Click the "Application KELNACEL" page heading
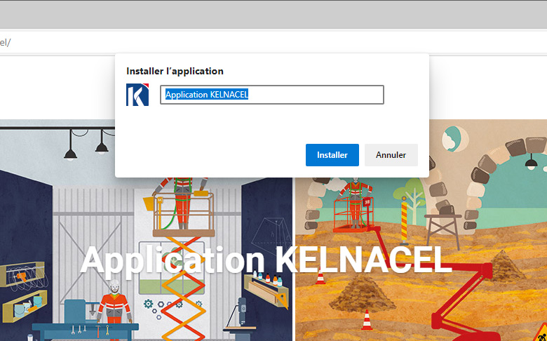 click(x=266, y=260)
